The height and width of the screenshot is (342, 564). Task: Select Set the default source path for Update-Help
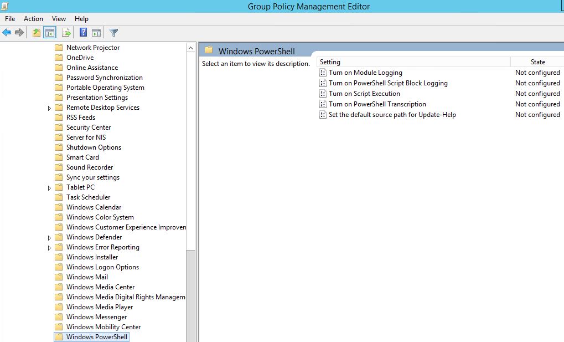click(x=392, y=115)
